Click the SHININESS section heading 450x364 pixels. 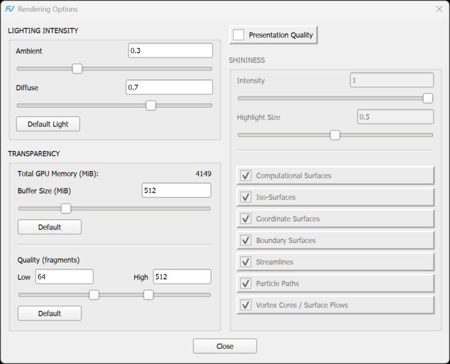(247, 60)
